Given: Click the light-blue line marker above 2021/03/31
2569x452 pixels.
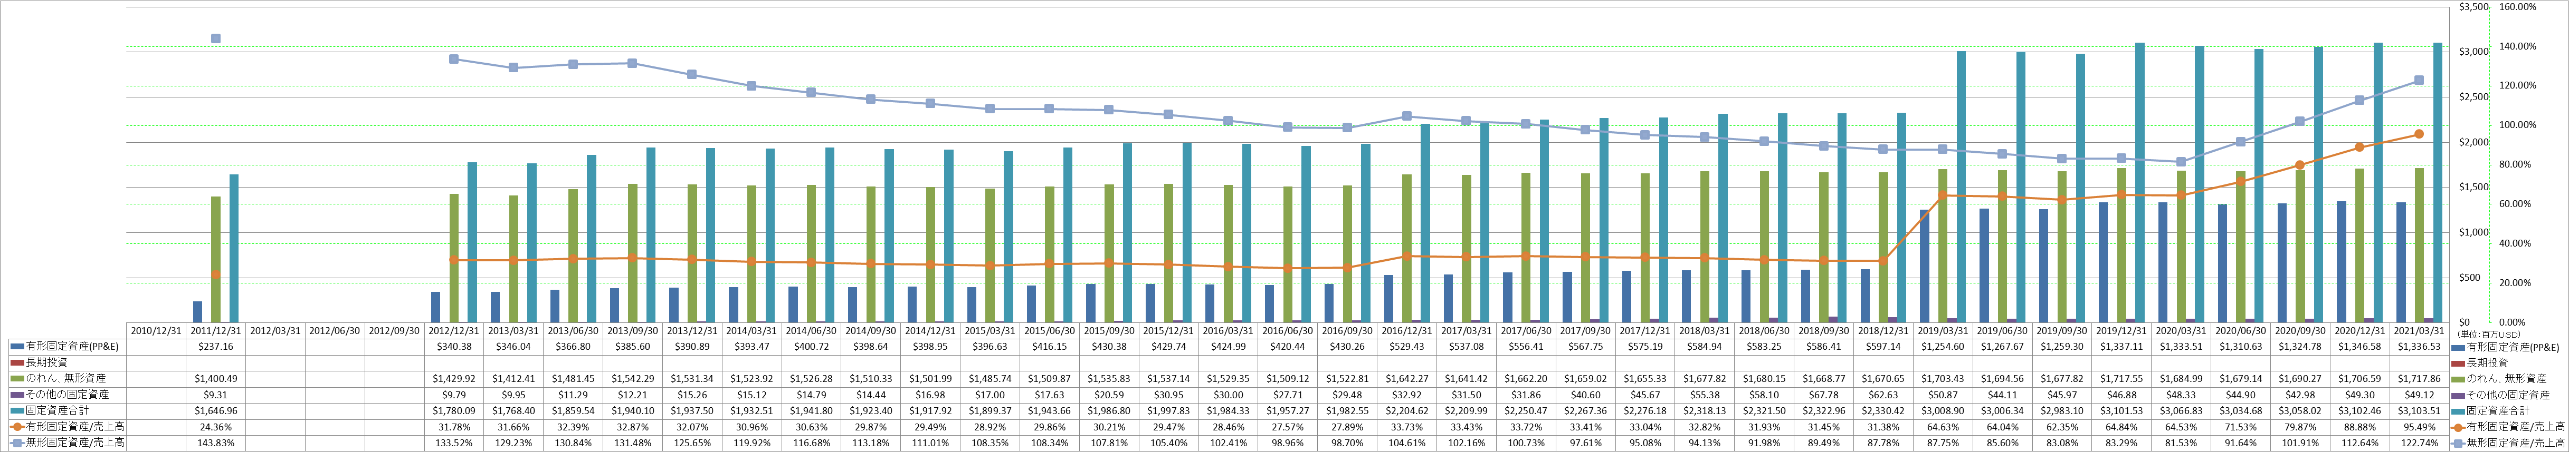Looking at the screenshot, I should (x=2420, y=81).
